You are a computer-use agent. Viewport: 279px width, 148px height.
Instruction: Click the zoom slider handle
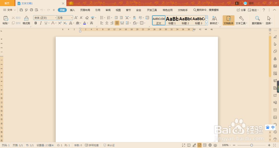252,145
